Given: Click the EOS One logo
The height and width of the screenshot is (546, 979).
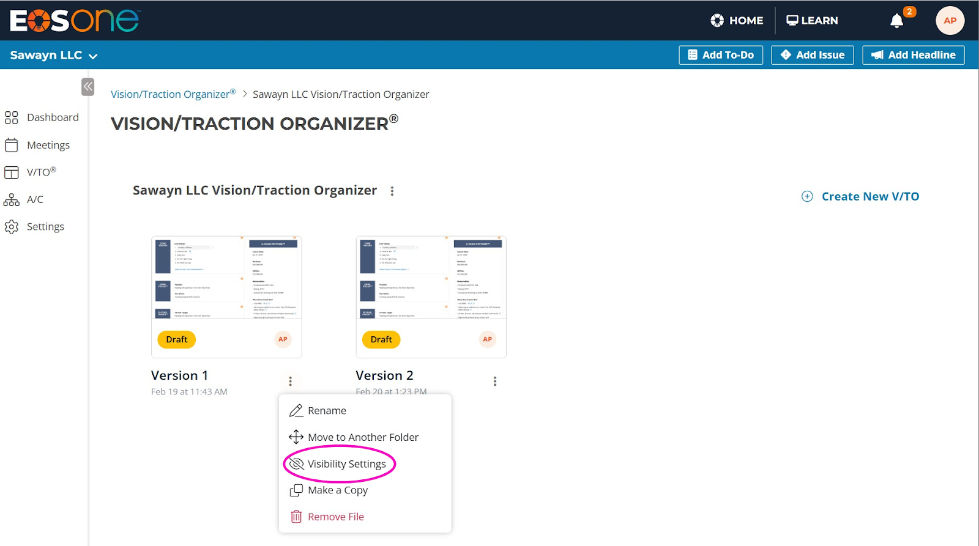Looking at the screenshot, I should coord(75,20).
